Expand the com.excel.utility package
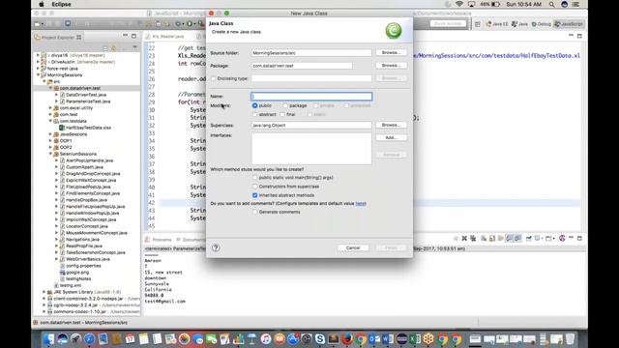The image size is (619, 348). (x=50, y=107)
